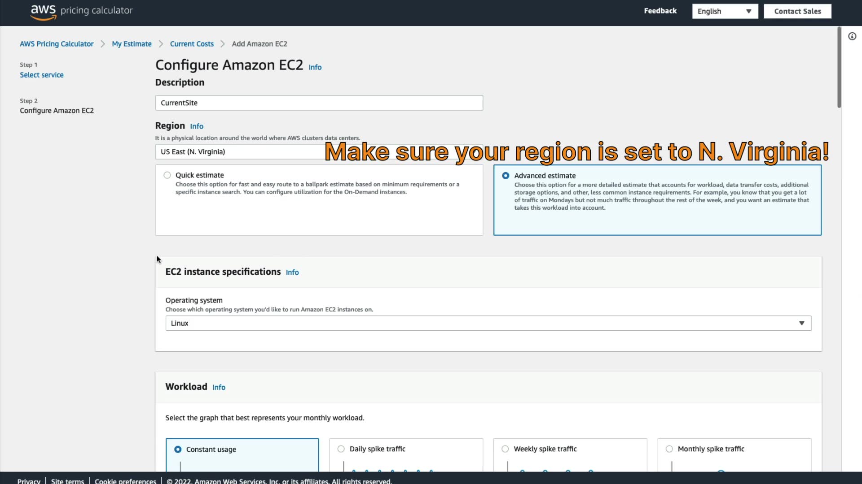Click the chevron after Current Costs breadcrumb

[x=223, y=44]
